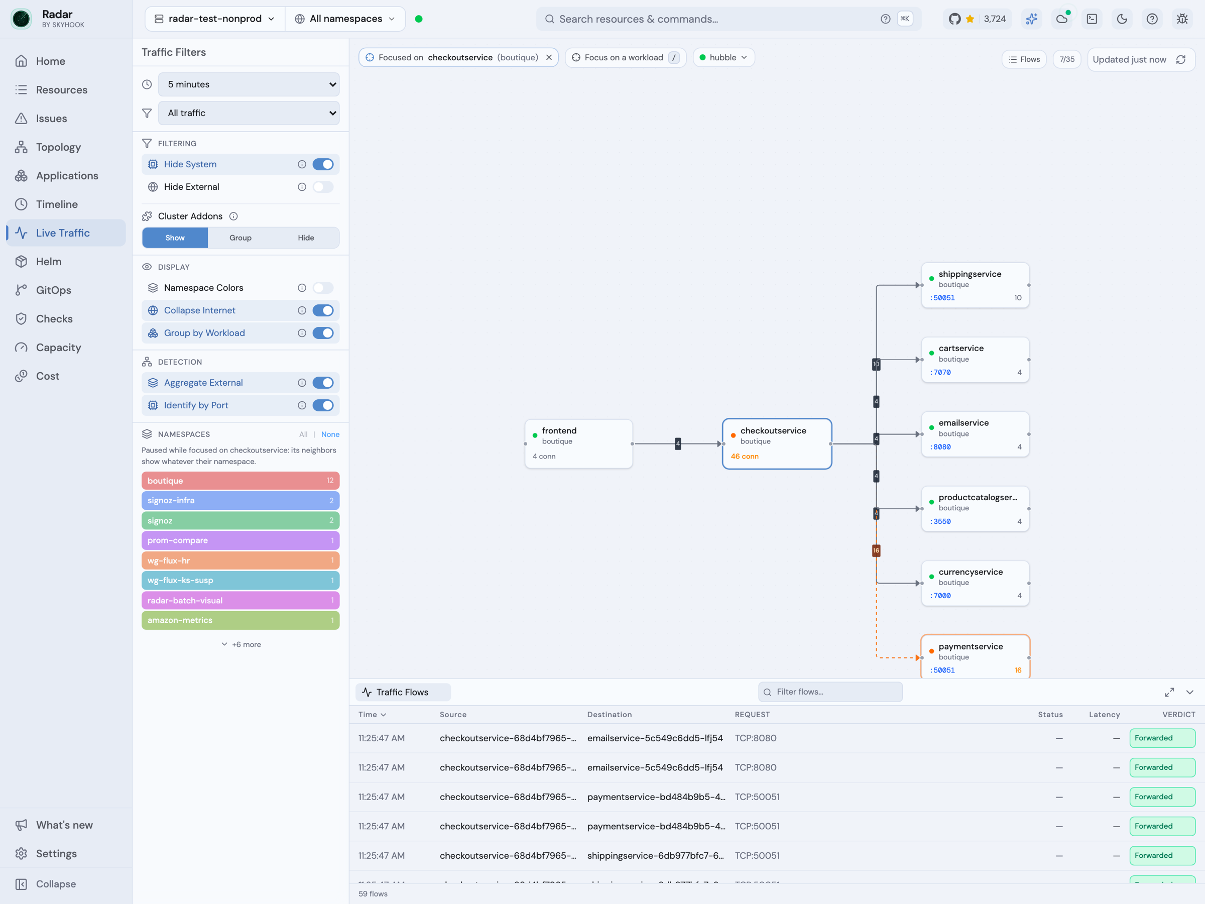
Task: Click the Filter flows input field
Action: pyautogui.click(x=830, y=692)
